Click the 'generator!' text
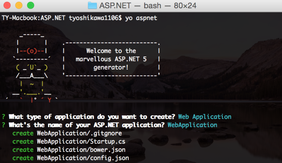Screen dimensions: 282x163 pos(111,67)
